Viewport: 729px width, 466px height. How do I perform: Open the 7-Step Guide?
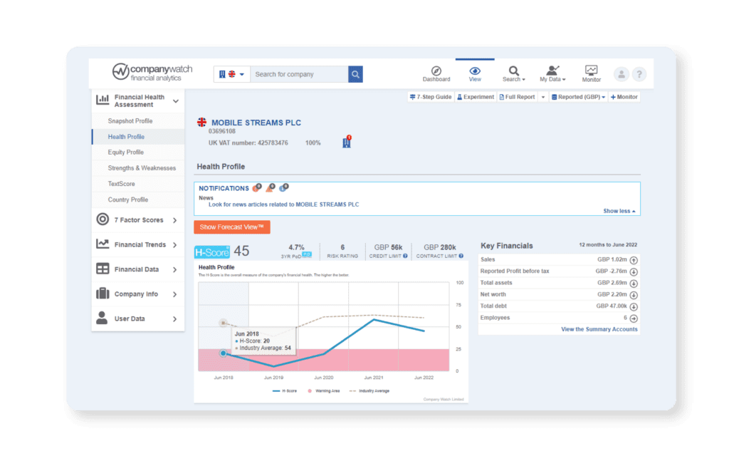[x=431, y=97]
